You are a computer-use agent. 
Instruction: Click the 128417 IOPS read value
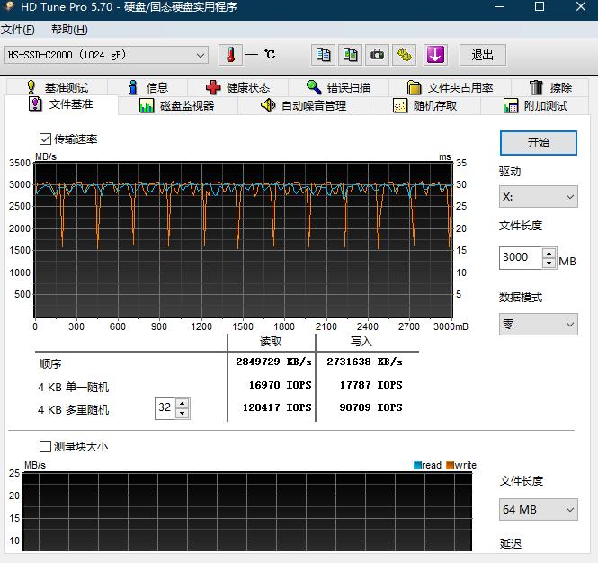coord(277,407)
